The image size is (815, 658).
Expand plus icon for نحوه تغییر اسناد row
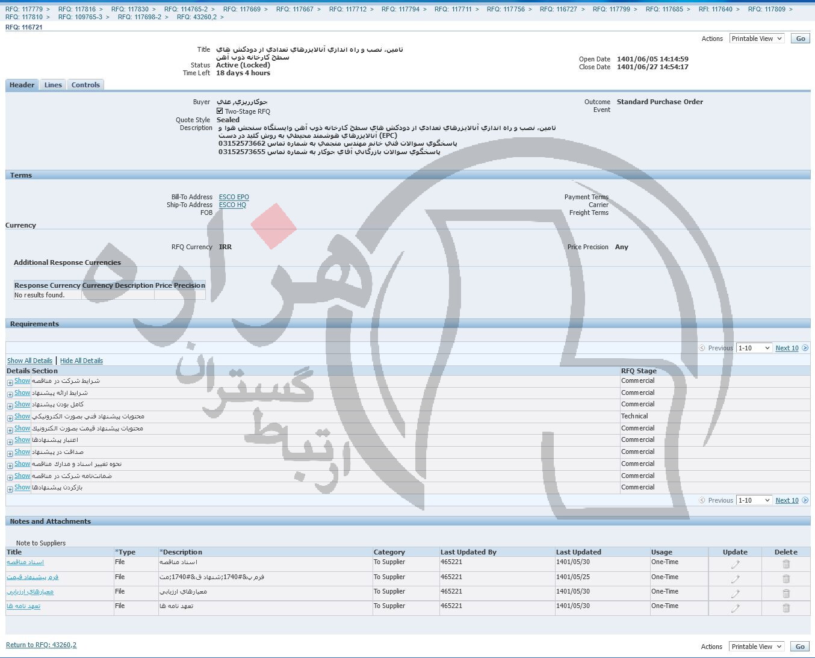pos(10,465)
